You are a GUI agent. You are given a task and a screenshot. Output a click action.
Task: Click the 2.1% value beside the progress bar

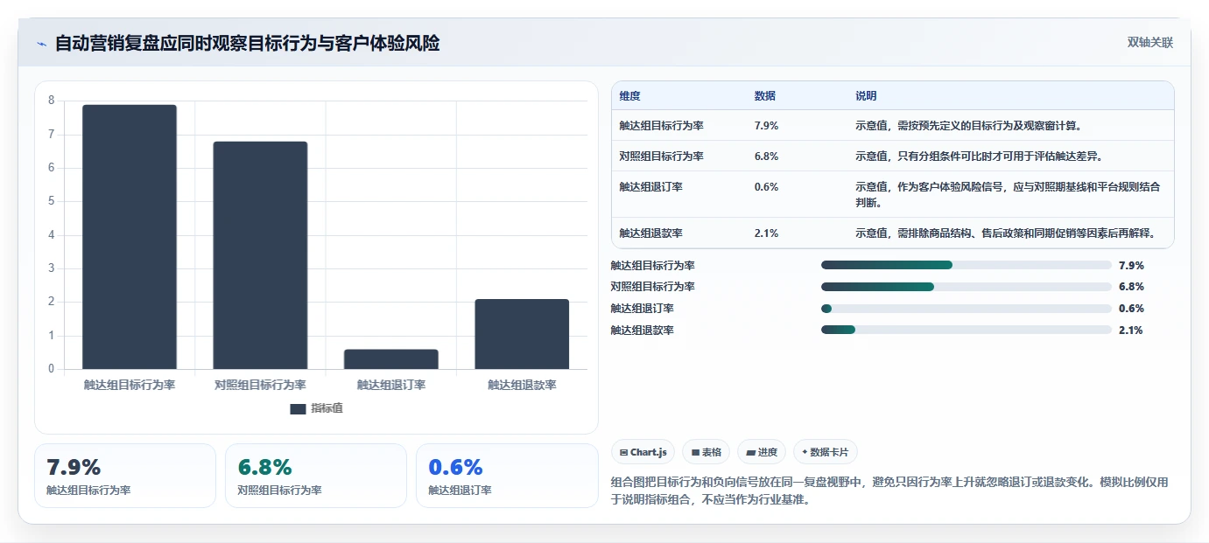(1131, 331)
